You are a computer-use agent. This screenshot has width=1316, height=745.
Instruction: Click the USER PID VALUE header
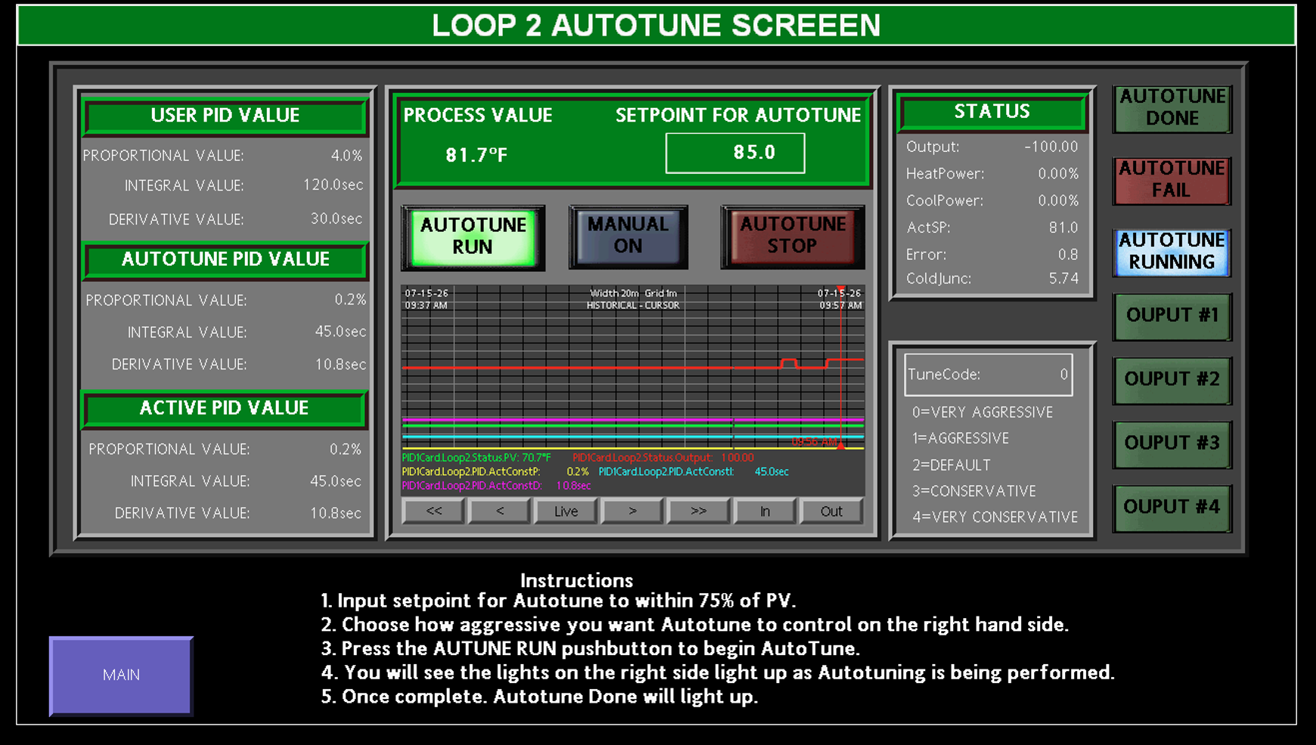225,116
